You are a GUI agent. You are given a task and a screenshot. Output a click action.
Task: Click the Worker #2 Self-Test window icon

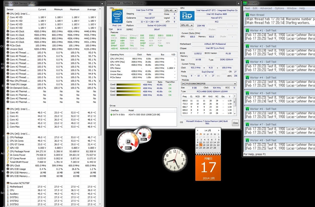click(x=247, y=46)
